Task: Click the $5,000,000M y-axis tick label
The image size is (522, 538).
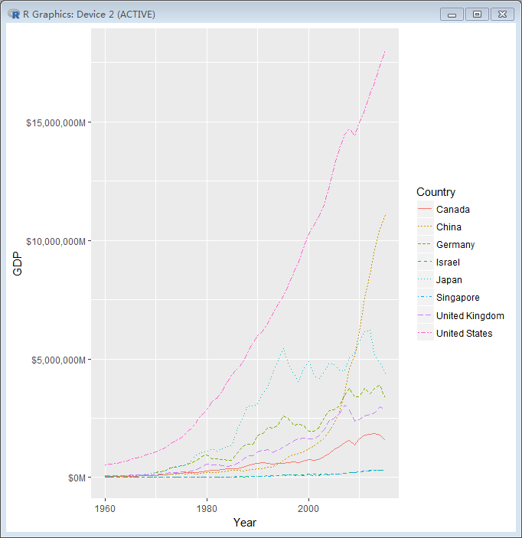Action: [x=57, y=360]
